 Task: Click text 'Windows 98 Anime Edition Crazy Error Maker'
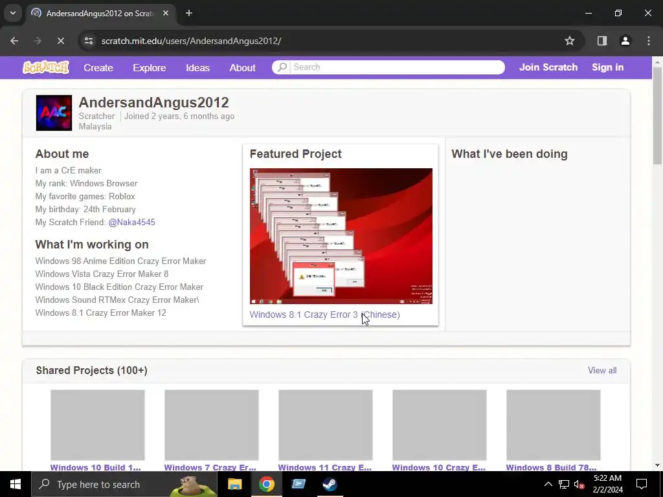point(120,261)
